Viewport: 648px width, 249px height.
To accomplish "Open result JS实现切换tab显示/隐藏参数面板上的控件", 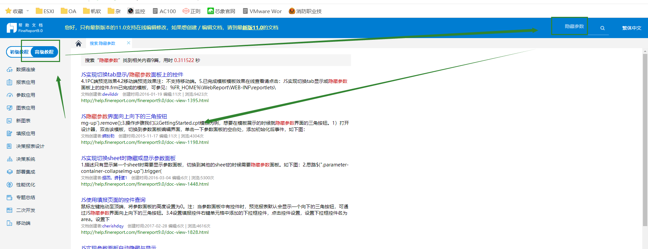I will pyautogui.click(x=132, y=74).
